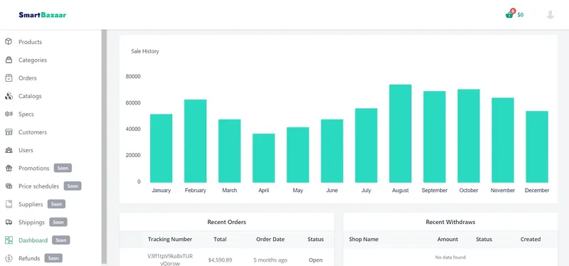This screenshot has height=266, width=569.
Task: Click the Promotions gift icon
Action: 9,168
